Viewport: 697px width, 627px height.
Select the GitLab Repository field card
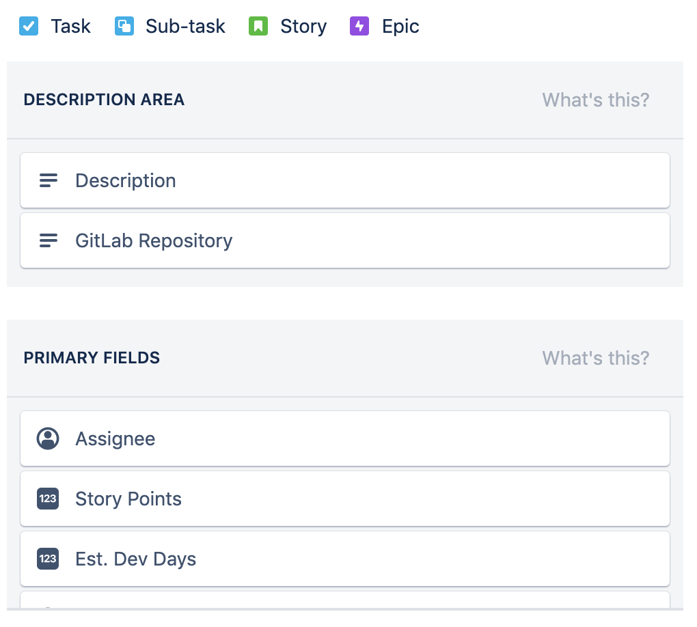pos(345,240)
